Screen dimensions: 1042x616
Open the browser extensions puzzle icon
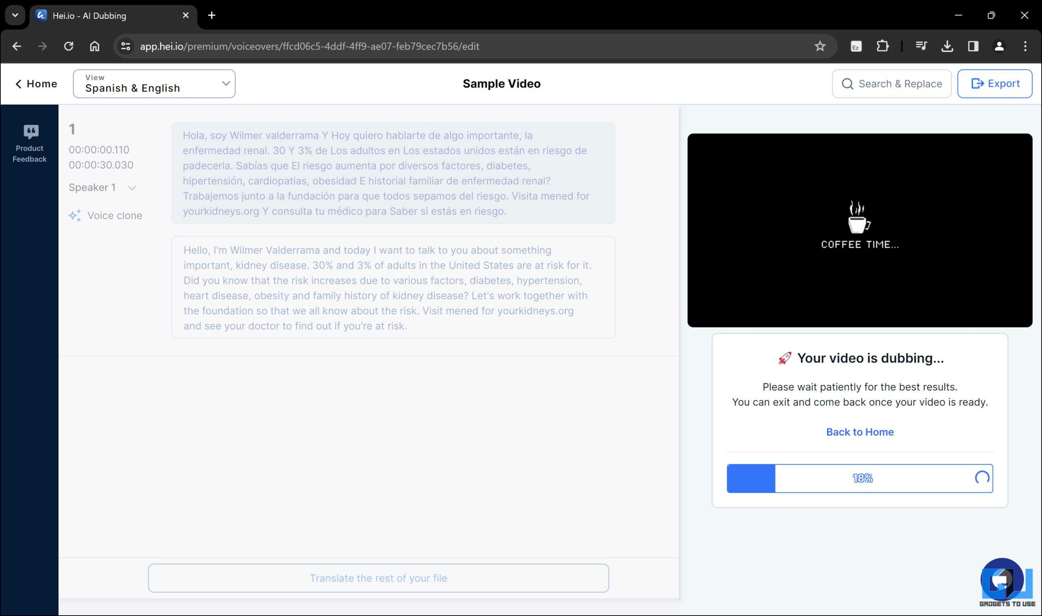tap(882, 46)
